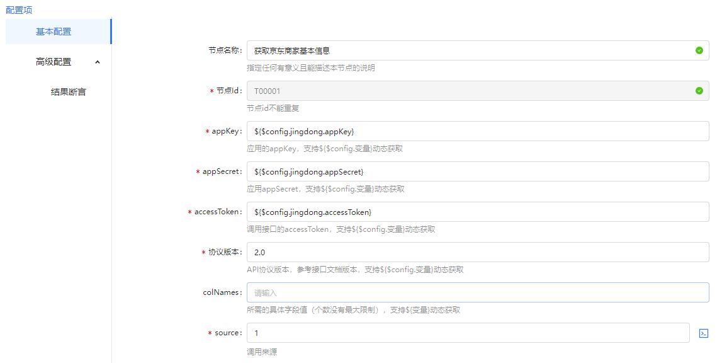Click the green checkmark in 节点Id field
This screenshot has height=363, width=722.
[699, 91]
